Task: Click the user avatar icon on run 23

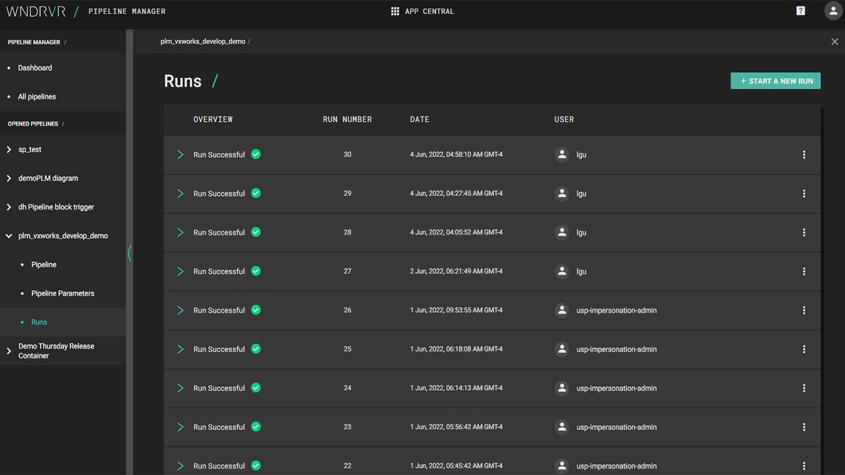Action: click(x=562, y=427)
